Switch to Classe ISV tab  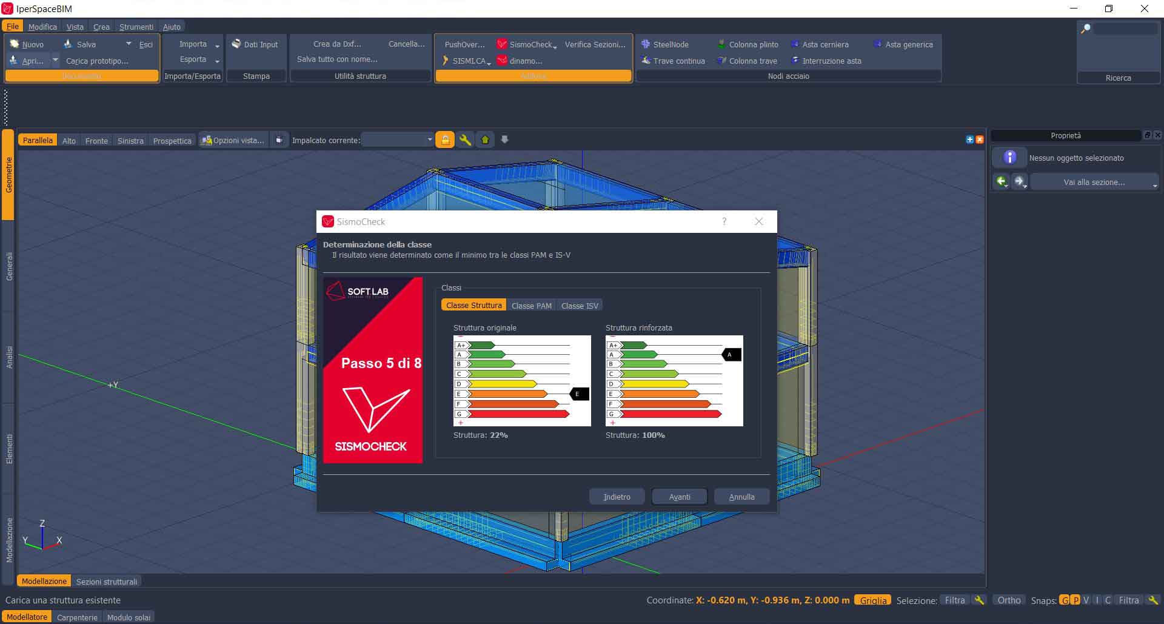[x=580, y=306]
